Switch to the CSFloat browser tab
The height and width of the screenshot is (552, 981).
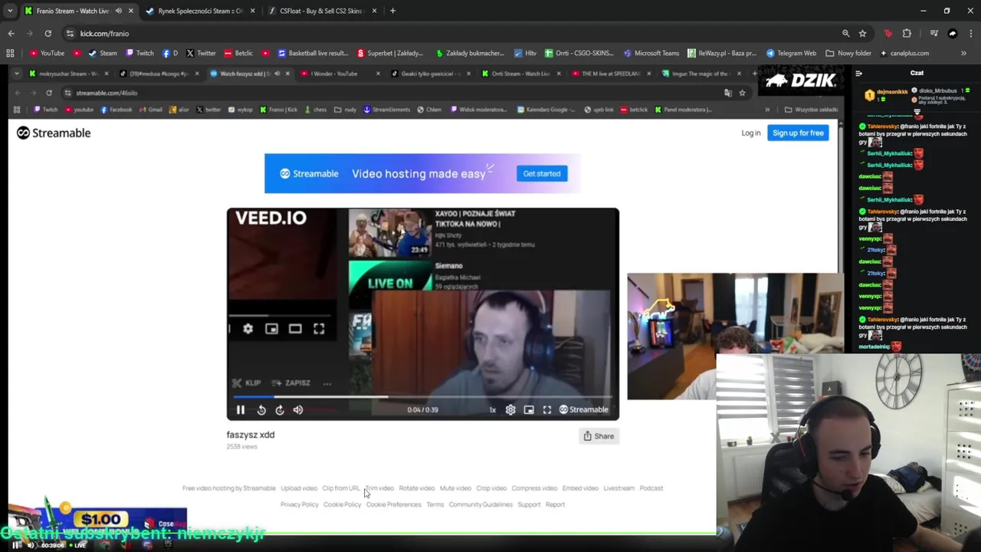[x=320, y=11]
